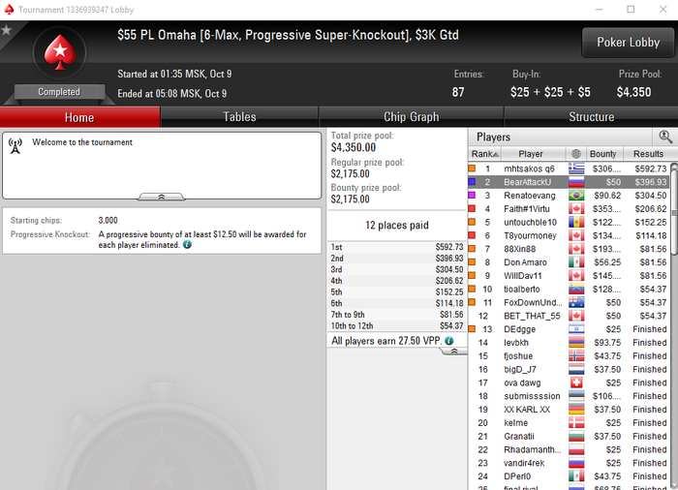Sort players by Rank column
This screenshot has height=490, width=678.
tap(484, 154)
